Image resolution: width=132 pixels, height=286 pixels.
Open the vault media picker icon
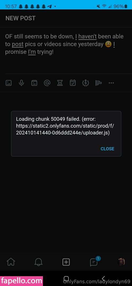pyautogui.click(x=34, y=83)
